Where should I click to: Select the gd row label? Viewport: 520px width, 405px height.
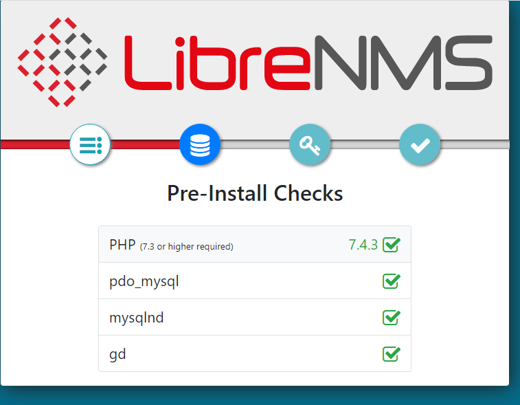117,355
